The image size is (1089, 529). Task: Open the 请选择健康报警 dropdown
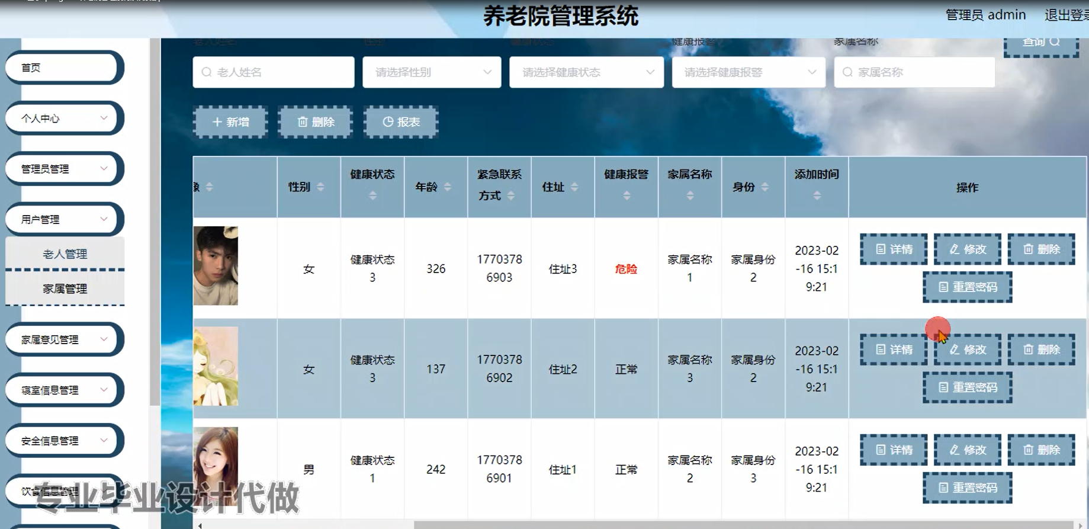(749, 72)
